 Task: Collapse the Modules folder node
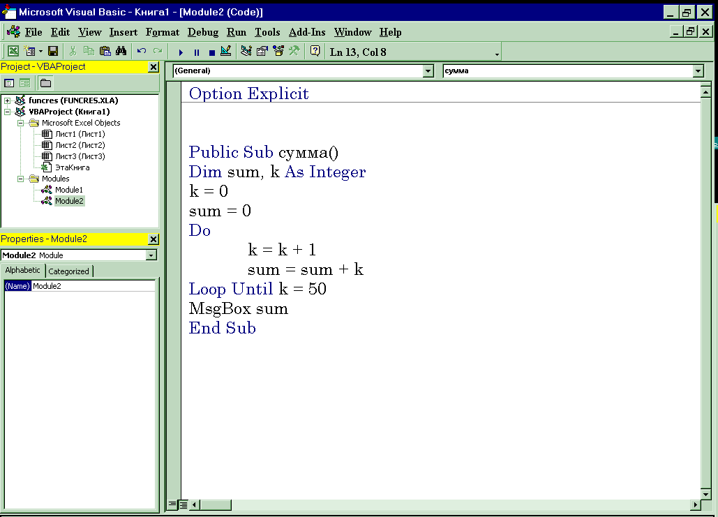(x=21, y=179)
